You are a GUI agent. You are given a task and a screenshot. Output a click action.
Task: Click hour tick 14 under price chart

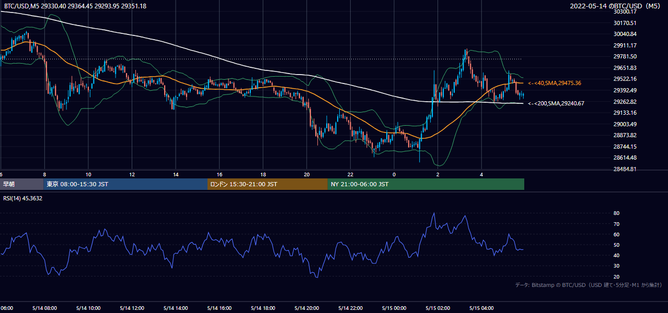pos(176,175)
